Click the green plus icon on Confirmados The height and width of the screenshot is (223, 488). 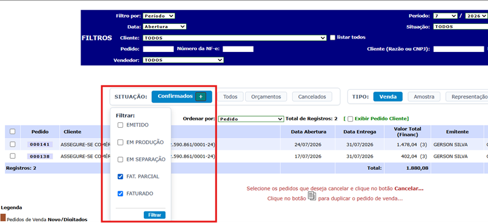(x=201, y=97)
